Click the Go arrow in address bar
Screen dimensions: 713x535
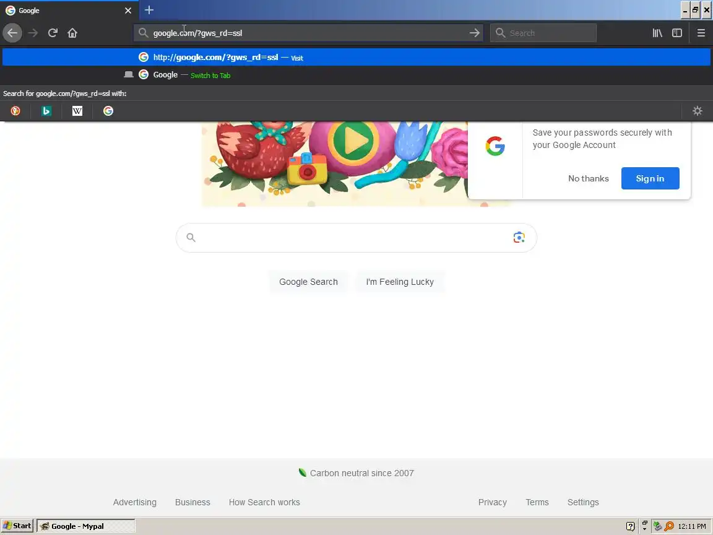point(474,33)
